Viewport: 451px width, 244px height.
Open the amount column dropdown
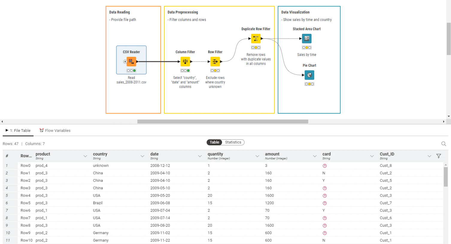315,156
